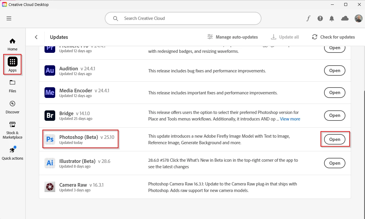Click in the Search Creative Cloud field
The height and width of the screenshot is (219, 365).
183,18
